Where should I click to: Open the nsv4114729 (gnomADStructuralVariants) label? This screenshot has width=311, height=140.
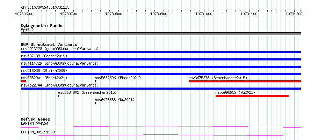pyautogui.click(x=60, y=63)
